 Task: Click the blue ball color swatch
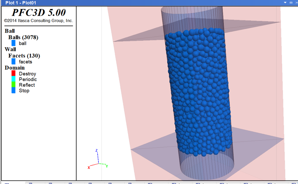click(14, 43)
